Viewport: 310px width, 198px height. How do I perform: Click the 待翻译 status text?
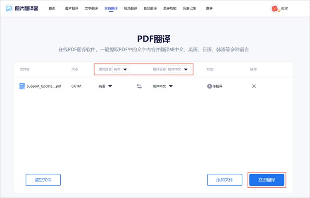[x=217, y=86]
